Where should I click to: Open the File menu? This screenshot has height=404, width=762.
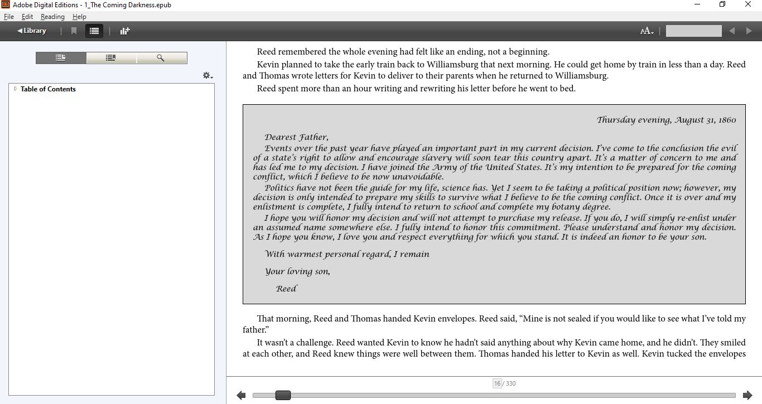click(8, 17)
